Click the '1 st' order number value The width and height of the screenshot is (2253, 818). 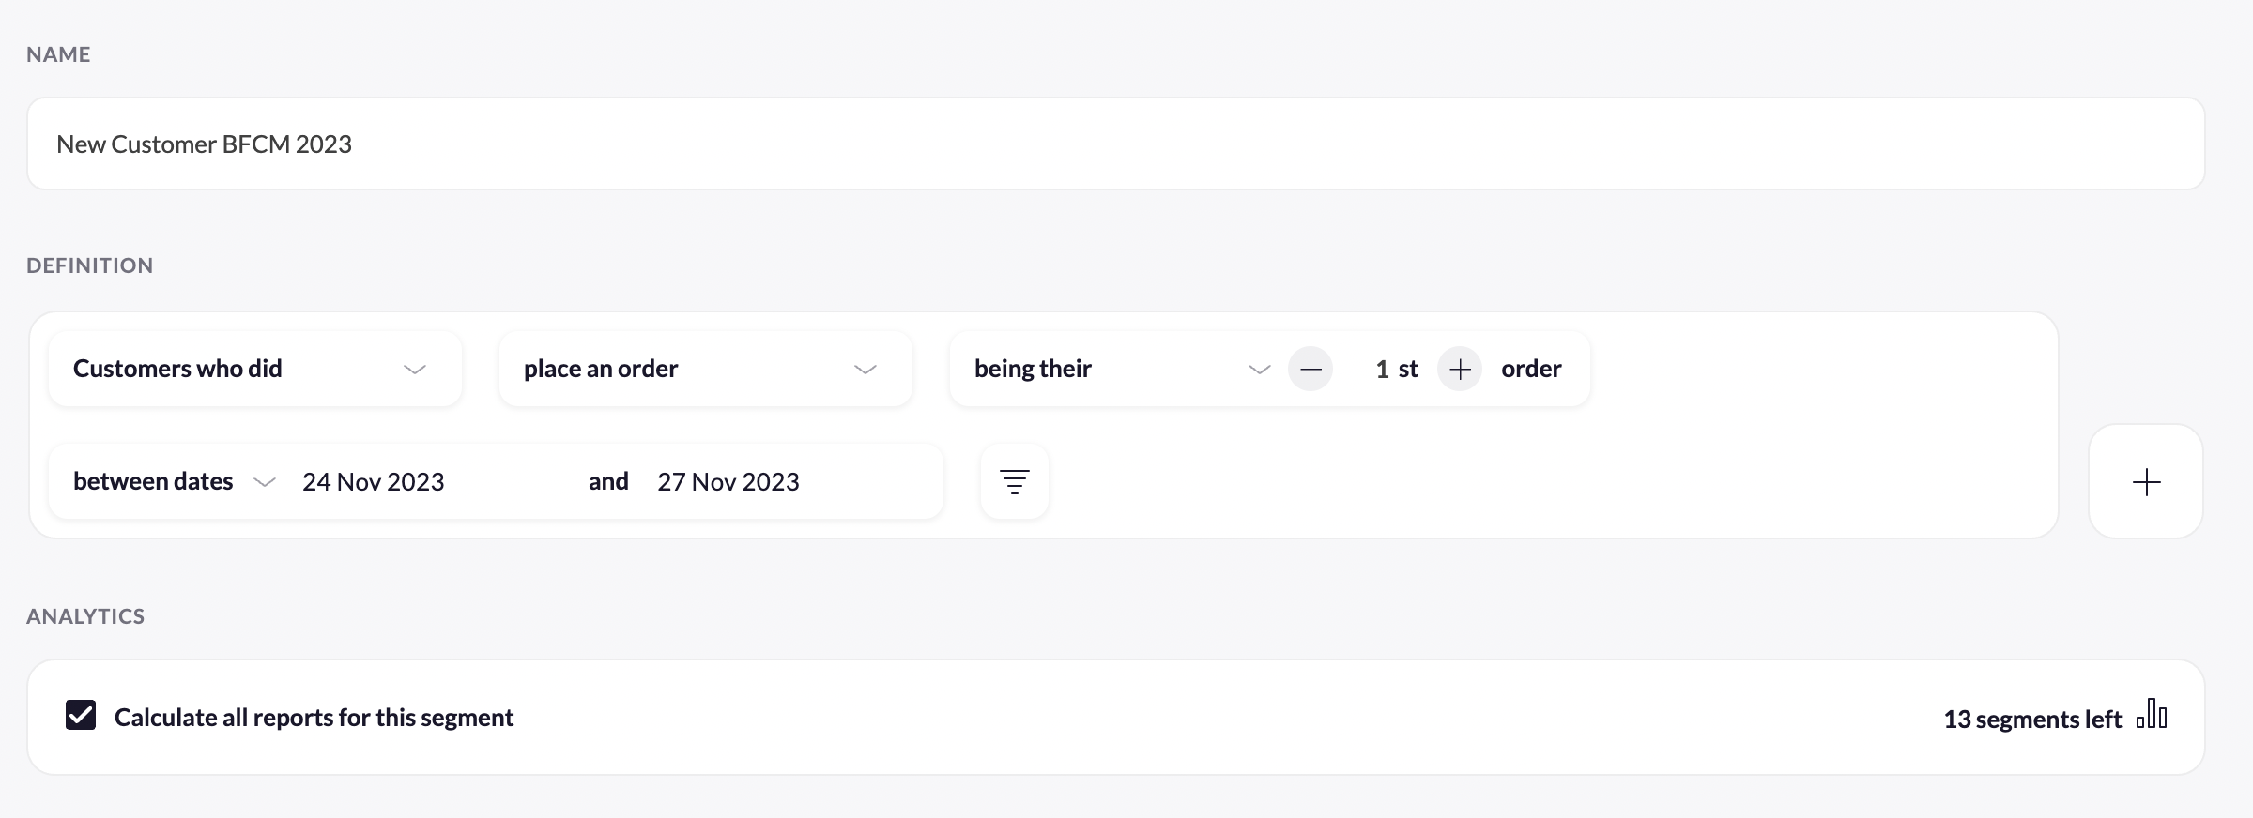pyautogui.click(x=1395, y=369)
